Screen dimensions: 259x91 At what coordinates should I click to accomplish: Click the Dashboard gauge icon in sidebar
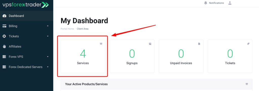5,16
